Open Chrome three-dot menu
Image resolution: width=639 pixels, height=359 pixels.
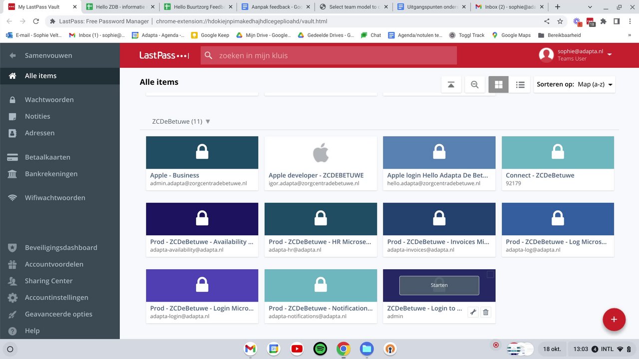pyautogui.click(x=630, y=21)
